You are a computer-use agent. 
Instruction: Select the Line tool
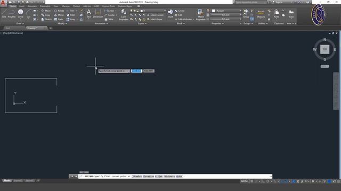[4, 13]
